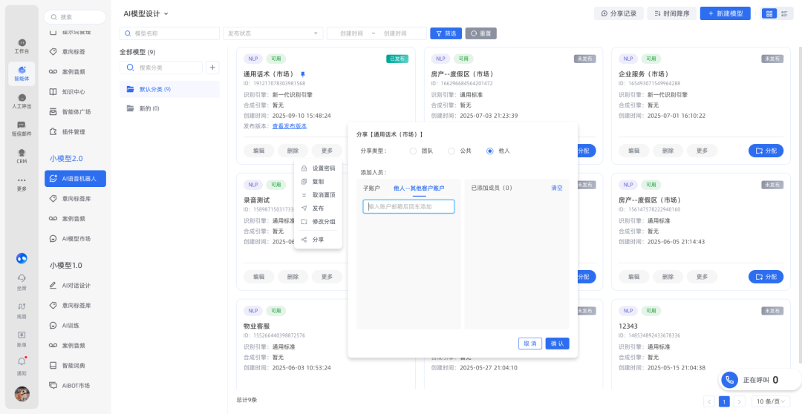Screen dimensions: 802x414
Task: Open the 通知 notification bell icon
Action: click(22, 364)
